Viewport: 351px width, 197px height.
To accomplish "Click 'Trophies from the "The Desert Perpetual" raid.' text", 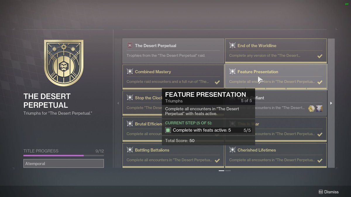I will [166, 55].
